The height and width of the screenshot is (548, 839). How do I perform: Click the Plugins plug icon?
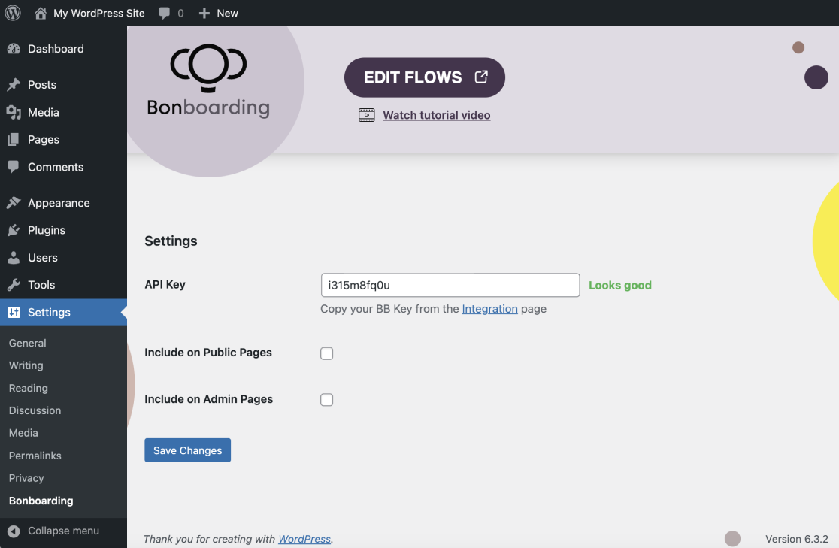14,231
